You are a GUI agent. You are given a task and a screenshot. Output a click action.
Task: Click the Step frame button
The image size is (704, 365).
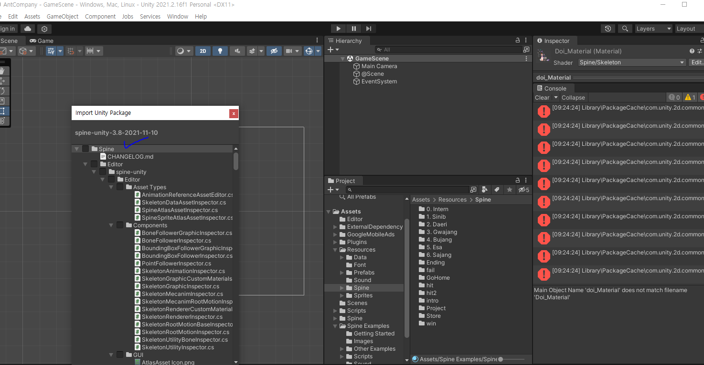coord(368,29)
